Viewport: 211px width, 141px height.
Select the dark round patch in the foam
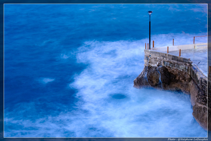(x=118, y=96)
